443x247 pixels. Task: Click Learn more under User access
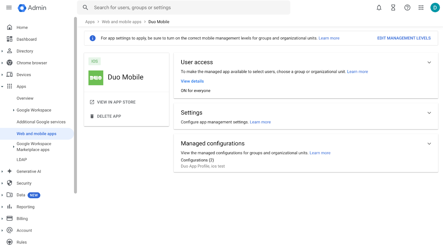[x=358, y=72]
